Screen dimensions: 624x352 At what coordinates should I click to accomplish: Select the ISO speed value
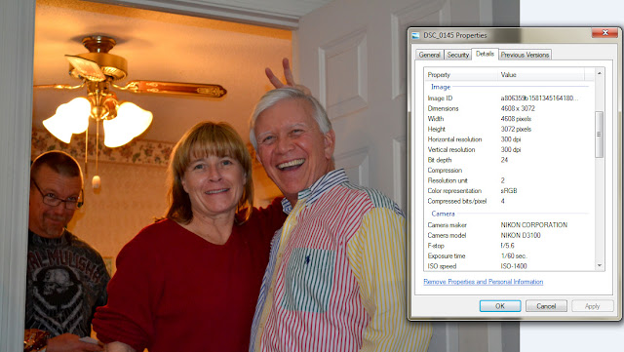point(514,266)
